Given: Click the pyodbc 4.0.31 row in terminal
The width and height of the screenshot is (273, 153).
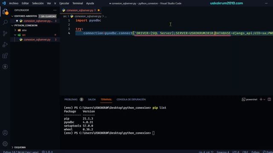Looking at the screenshot, I should 78,122.
